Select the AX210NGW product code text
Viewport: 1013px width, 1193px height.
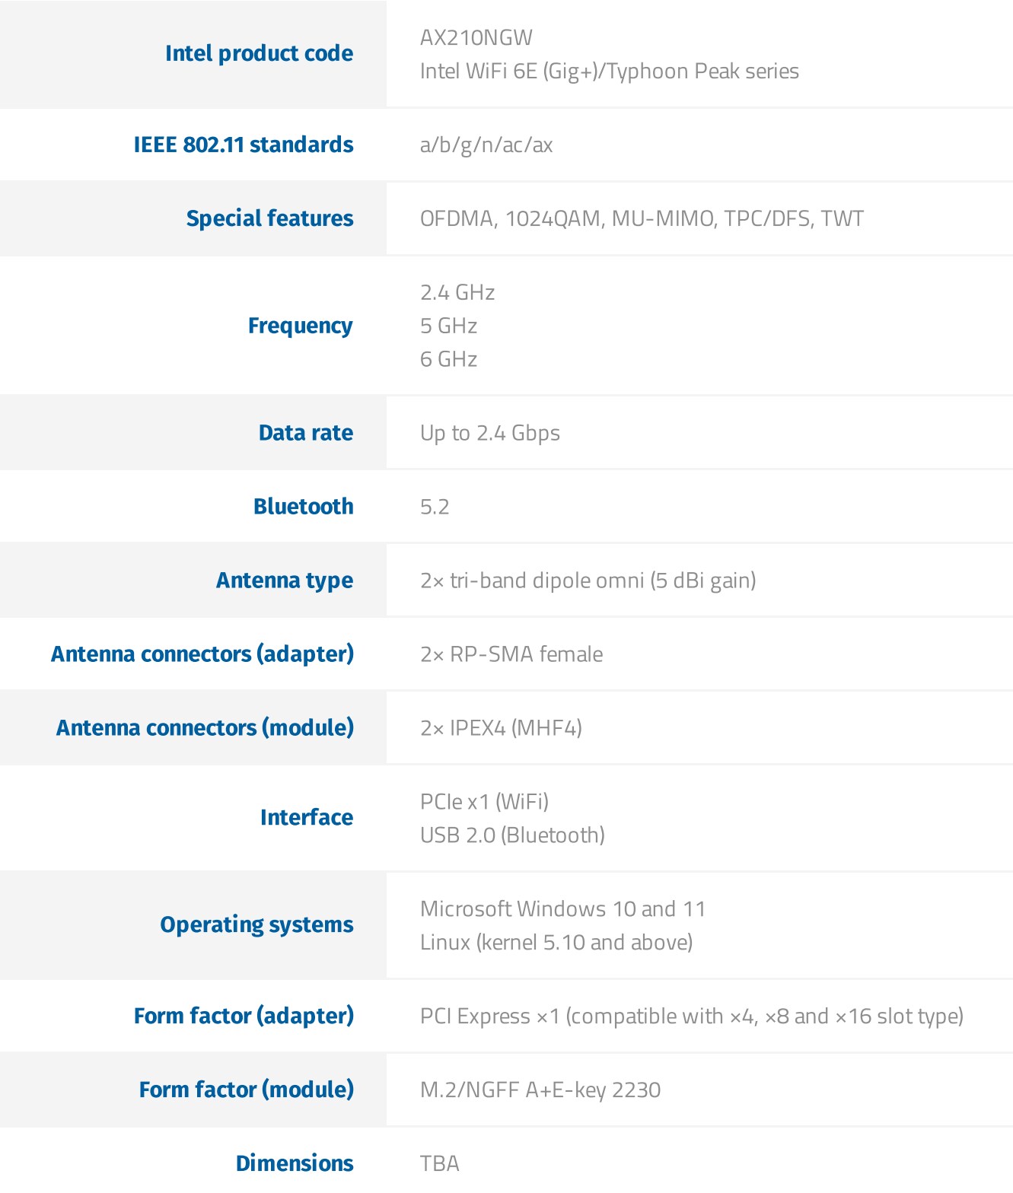click(476, 37)
